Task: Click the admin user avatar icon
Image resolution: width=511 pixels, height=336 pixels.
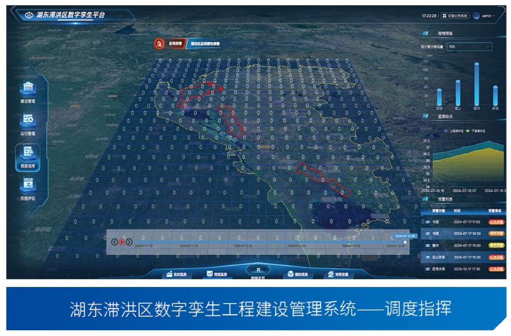Action: coord(476,16)
